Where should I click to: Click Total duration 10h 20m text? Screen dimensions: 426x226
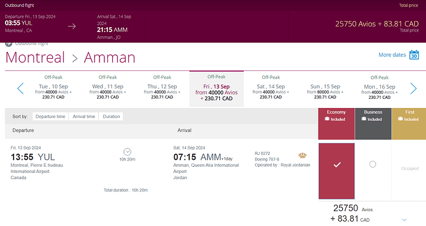coord(125,190)
